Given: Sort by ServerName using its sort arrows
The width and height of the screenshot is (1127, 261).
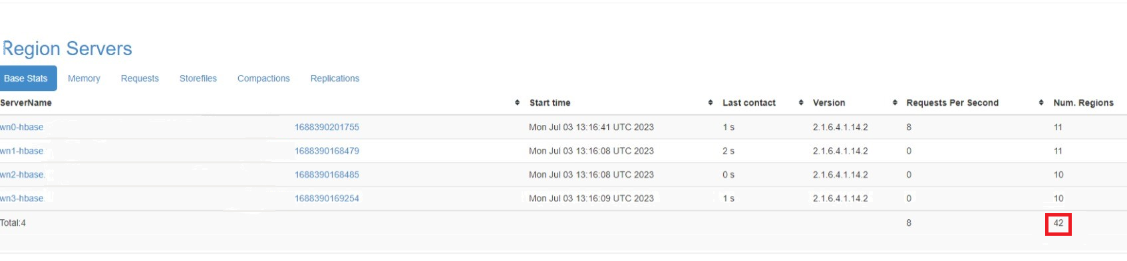Looking at the screenshot, I should pyautogui.click(x=517, y=103).
